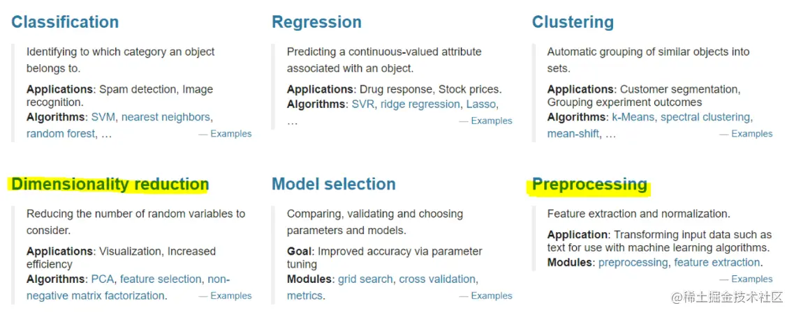
Task: Open the grid search module link
Action: (x=365, y=279)
